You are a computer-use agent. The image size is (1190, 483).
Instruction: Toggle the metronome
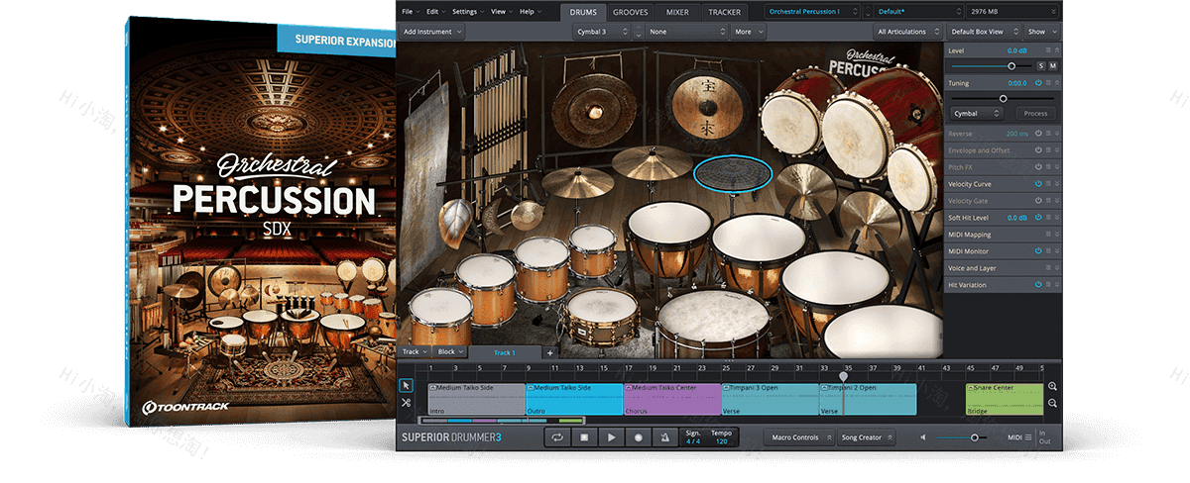[x=664, y=437]
